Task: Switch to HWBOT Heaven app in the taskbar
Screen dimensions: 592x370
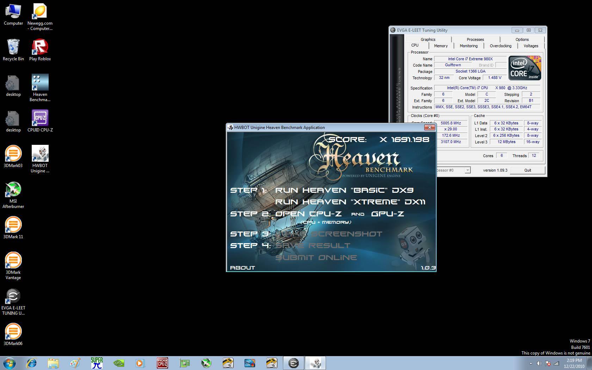Action: [x=315, y=363]
